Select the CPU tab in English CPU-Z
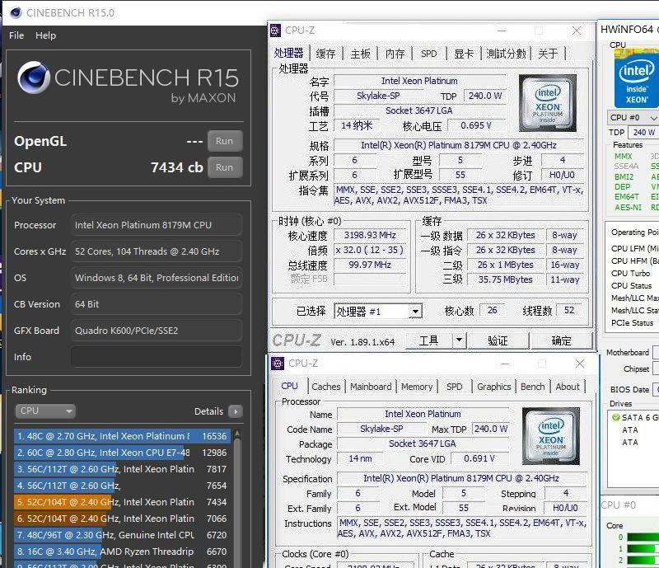The height and width of the screenshot is (568, 659). tap(290, 387)
